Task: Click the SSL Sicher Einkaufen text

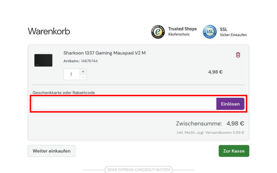Action: (233, 32)
